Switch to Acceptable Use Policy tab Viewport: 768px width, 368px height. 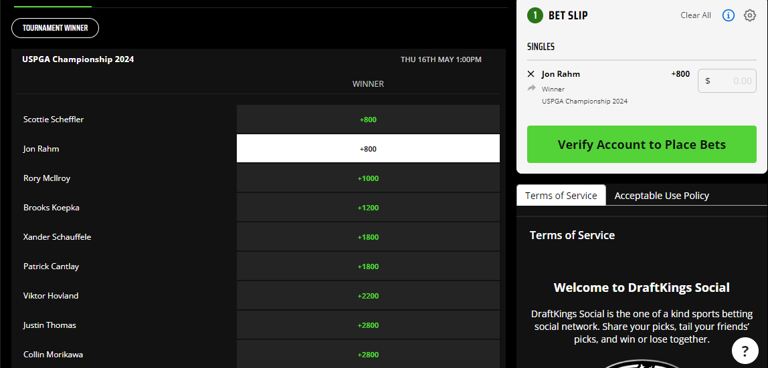pyautogui.click(x=662, y=196)
